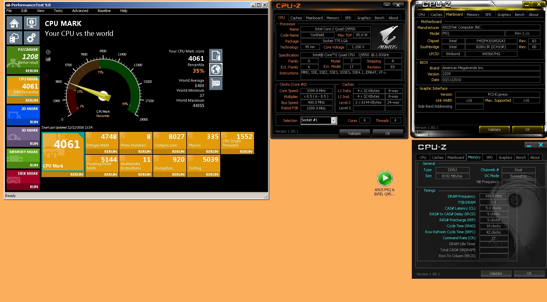This screenshot has width=547, height=302.
Task: Open the Advanced menu
Action: pyautogui.click(x=80, y=11)
